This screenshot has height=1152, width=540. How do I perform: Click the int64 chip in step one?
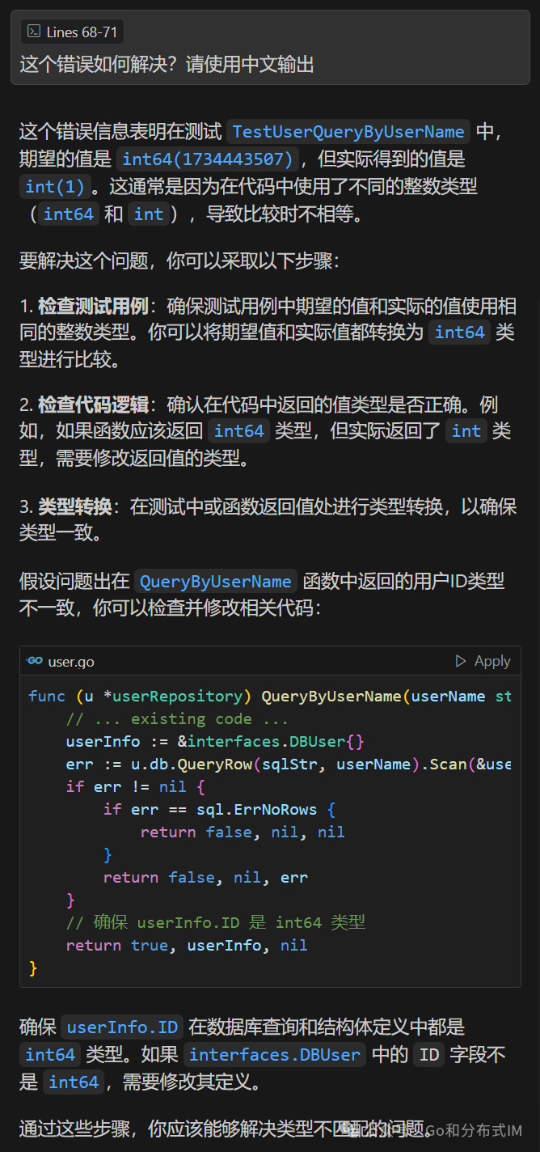click(458, 332)
